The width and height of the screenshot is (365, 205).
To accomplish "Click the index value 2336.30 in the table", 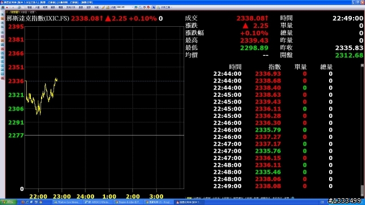I will pyautogui.click(x=268, y=123).
